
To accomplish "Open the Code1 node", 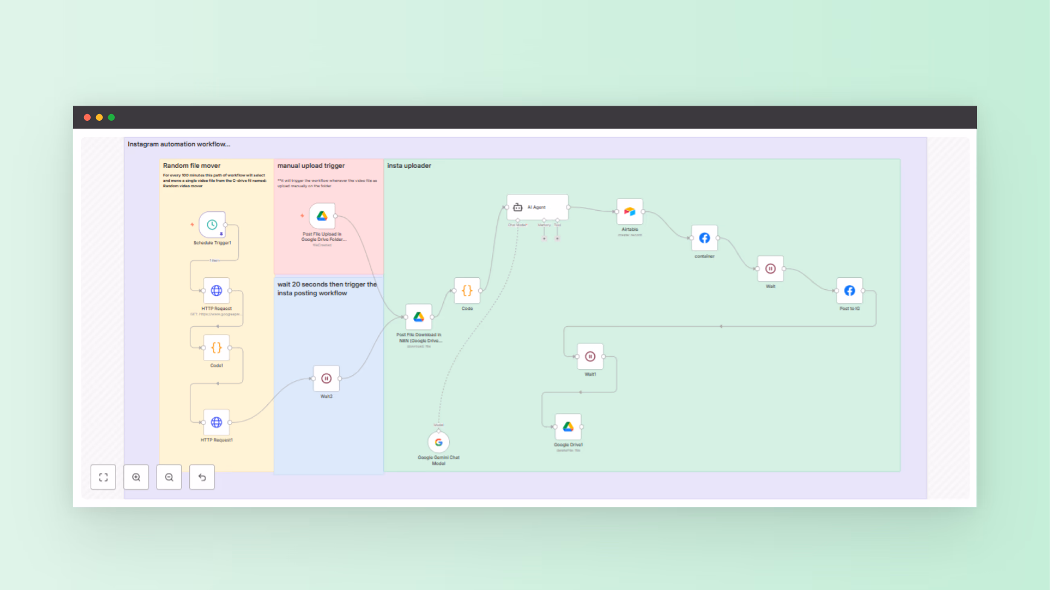I will click(216, 347).
